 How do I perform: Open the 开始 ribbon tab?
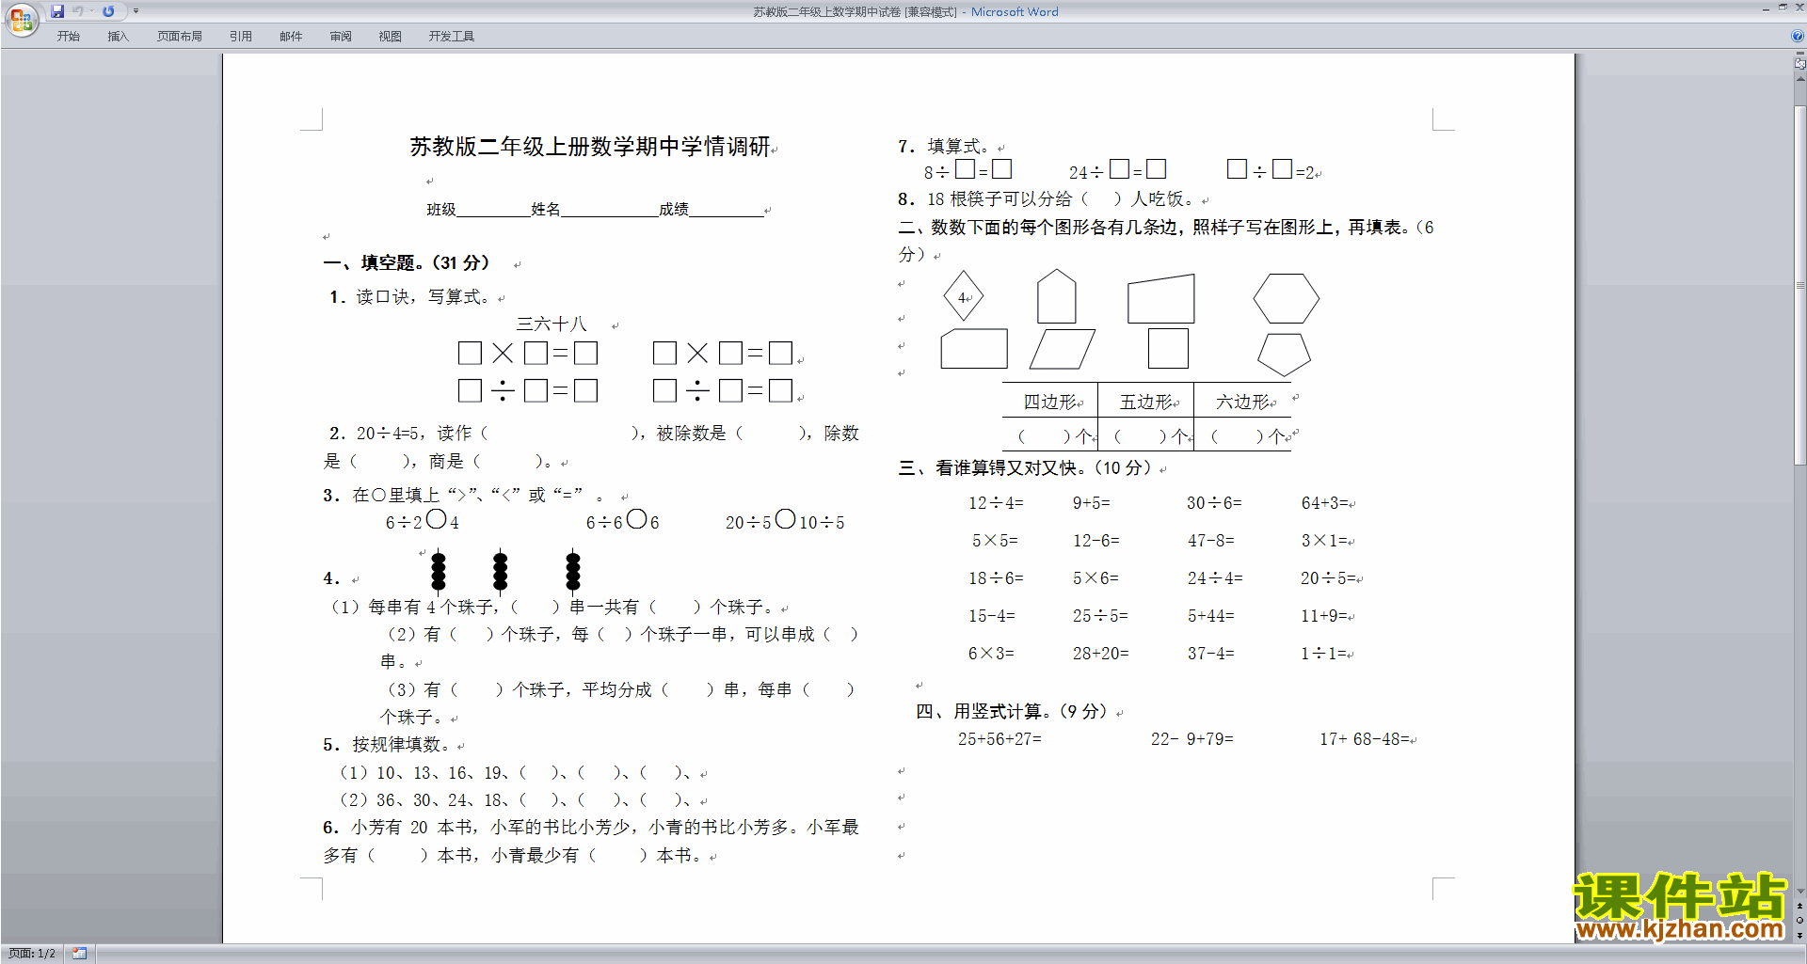pos(68,37)
